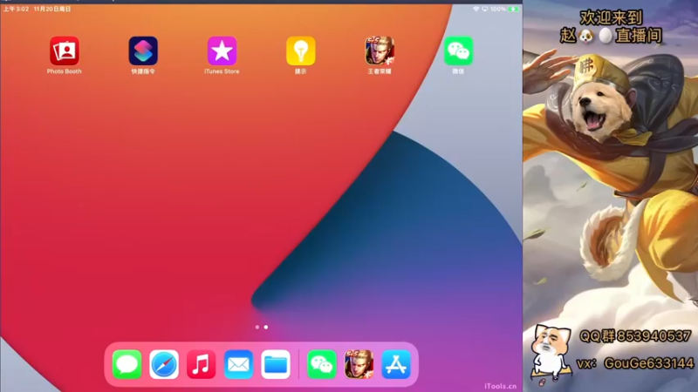
Task: Open WeChat (微信) on the home screen
Action: click(x=458, y=51)
